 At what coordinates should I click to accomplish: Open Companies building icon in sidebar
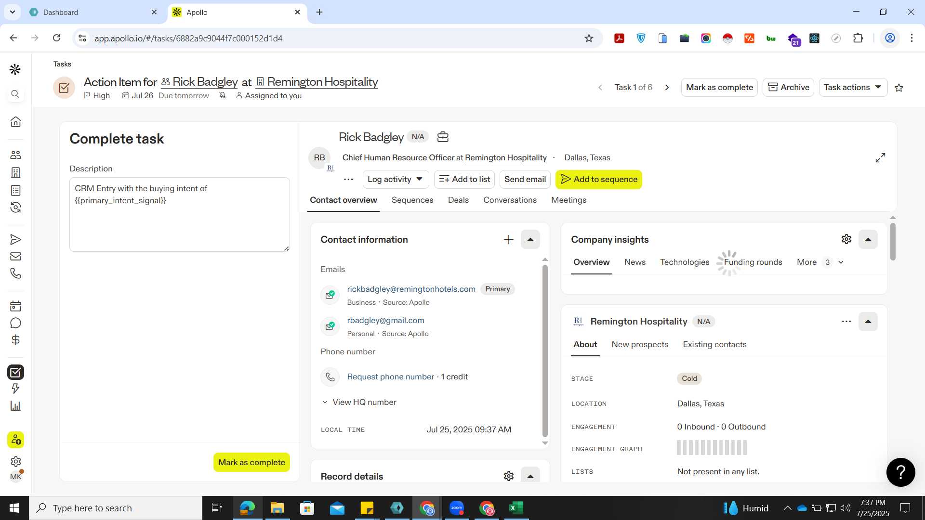pyautogui.click(x=15, y=172)
